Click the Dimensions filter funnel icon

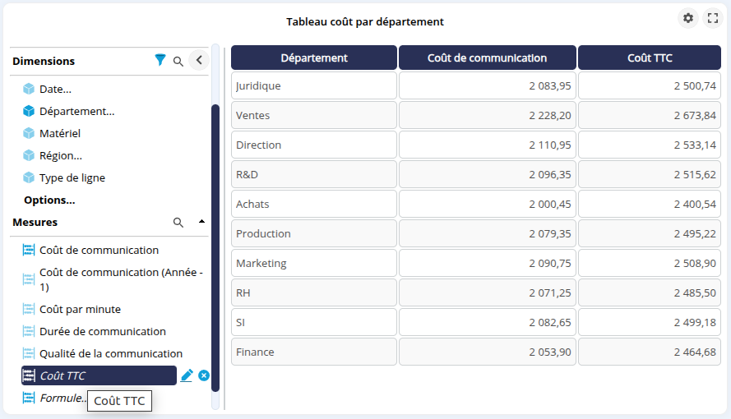pos(160,60)
